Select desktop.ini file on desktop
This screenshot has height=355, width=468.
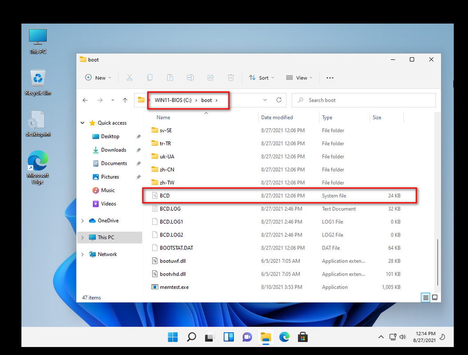38,124
